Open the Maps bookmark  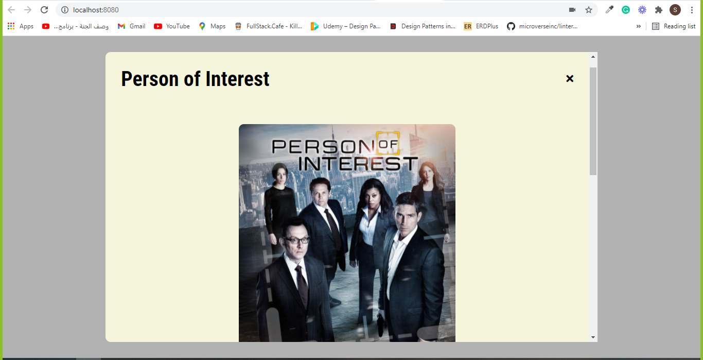pyautogui.click(x=212, y=26)
